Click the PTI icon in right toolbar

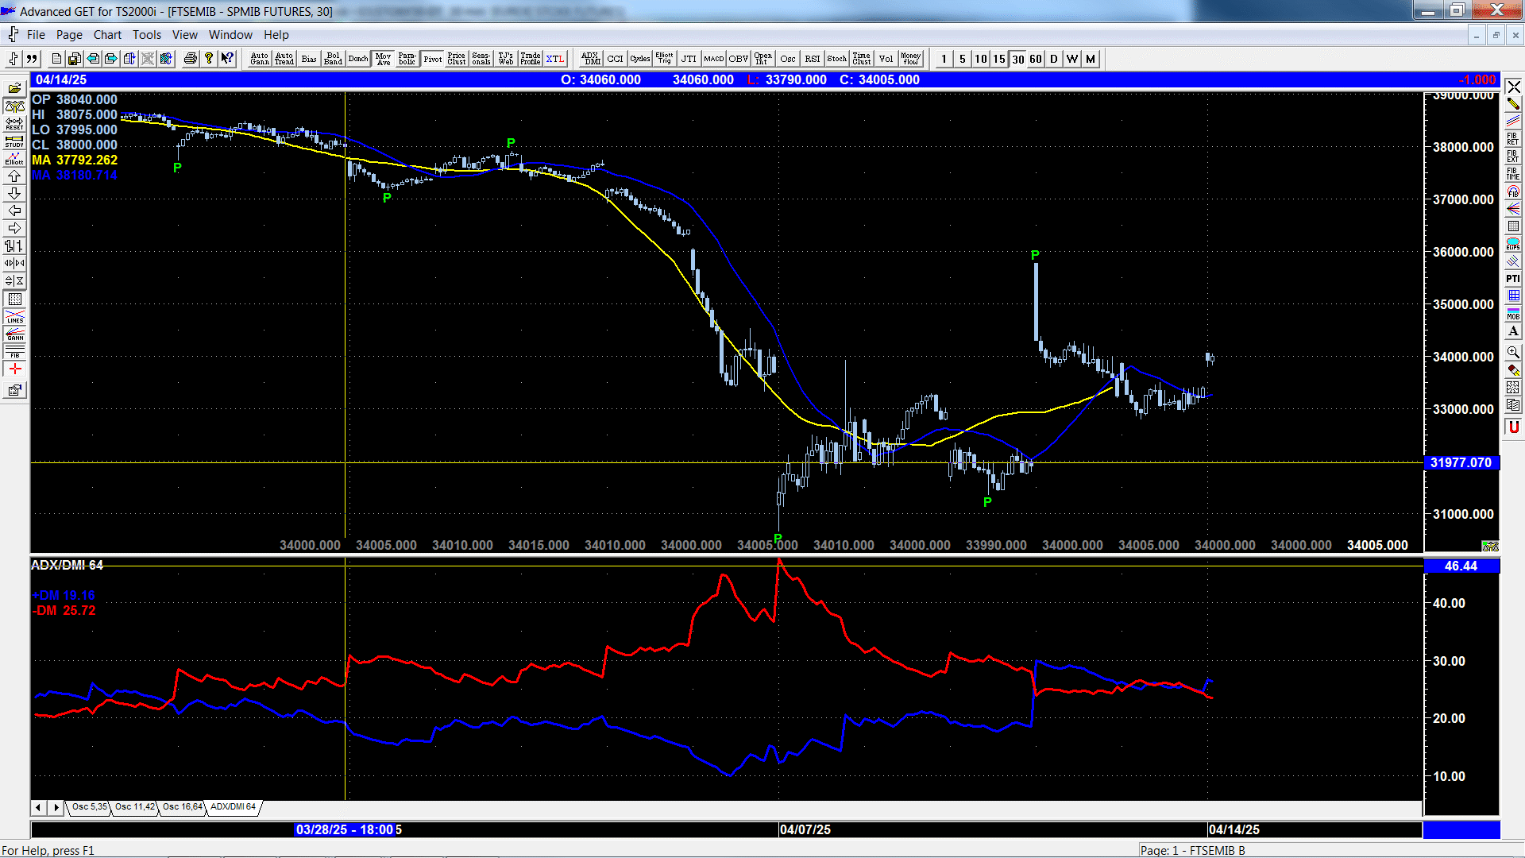point(1513,279)
